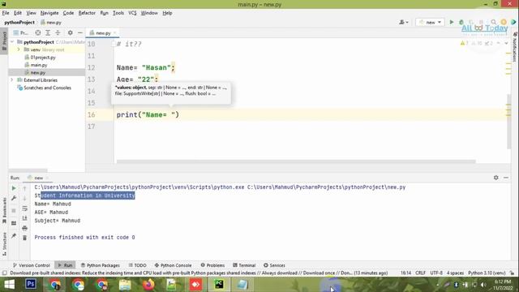This screenshot has width=519, height=292.
Task: Run the 'new' configuration from the top toolbar
Action: (452, 22)
